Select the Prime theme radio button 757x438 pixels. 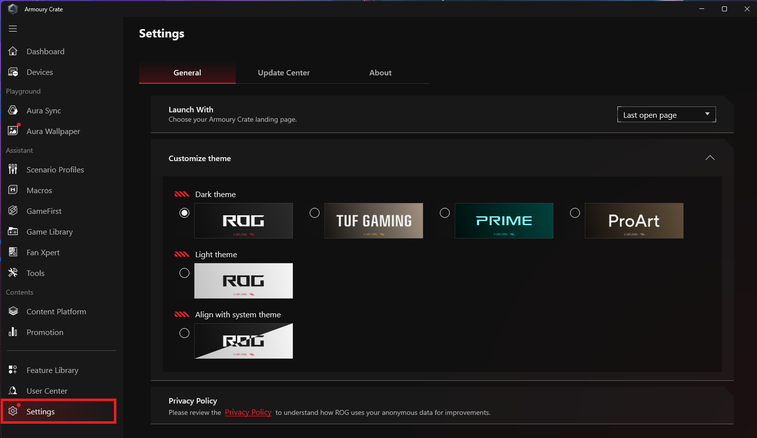pos(445,213)
